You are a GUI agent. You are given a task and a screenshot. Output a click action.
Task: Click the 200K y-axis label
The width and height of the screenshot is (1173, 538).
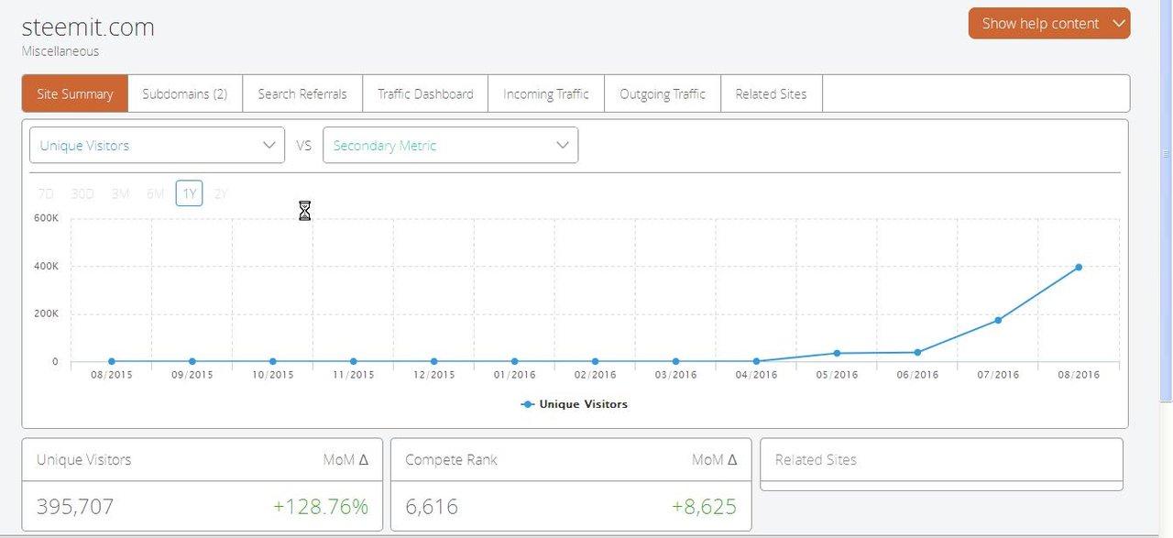pos(46,313)
